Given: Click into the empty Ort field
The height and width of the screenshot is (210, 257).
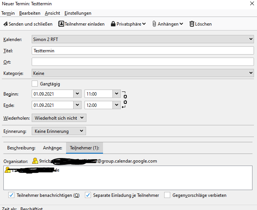Looking at the screenshot, I should point(143,62).
